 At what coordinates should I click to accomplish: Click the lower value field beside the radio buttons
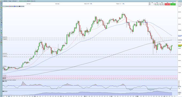(179, 5)
